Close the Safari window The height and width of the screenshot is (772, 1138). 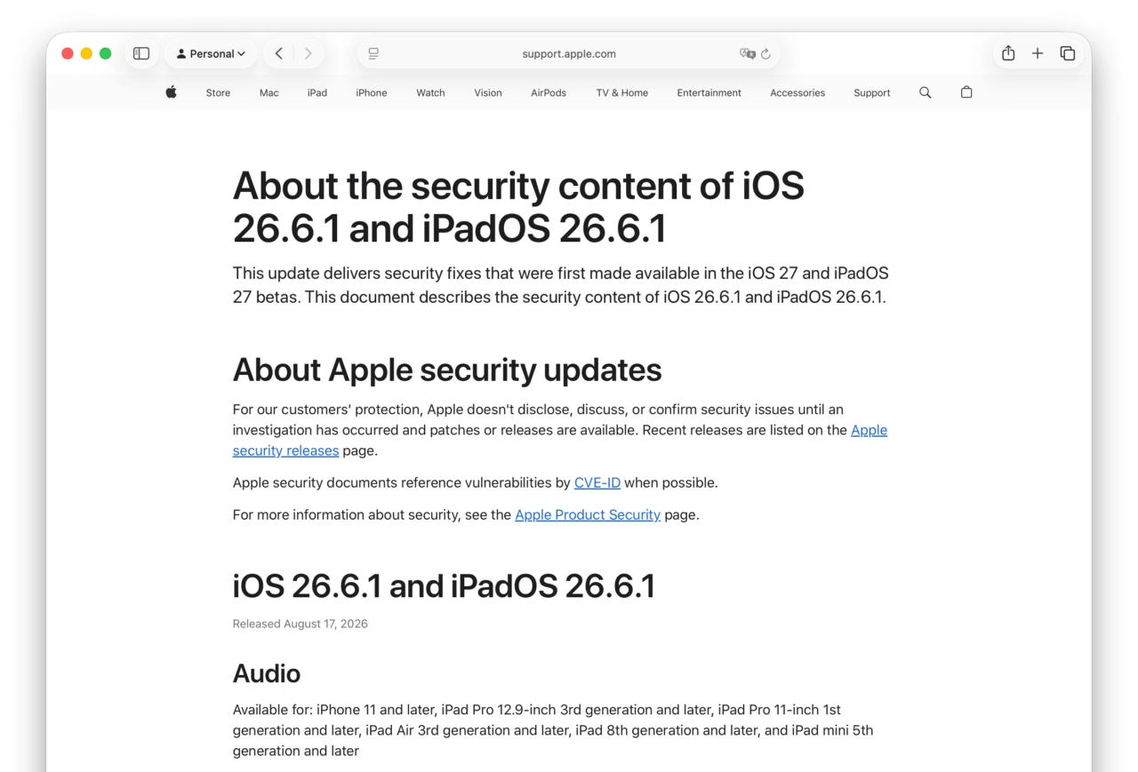click(68, 53)
